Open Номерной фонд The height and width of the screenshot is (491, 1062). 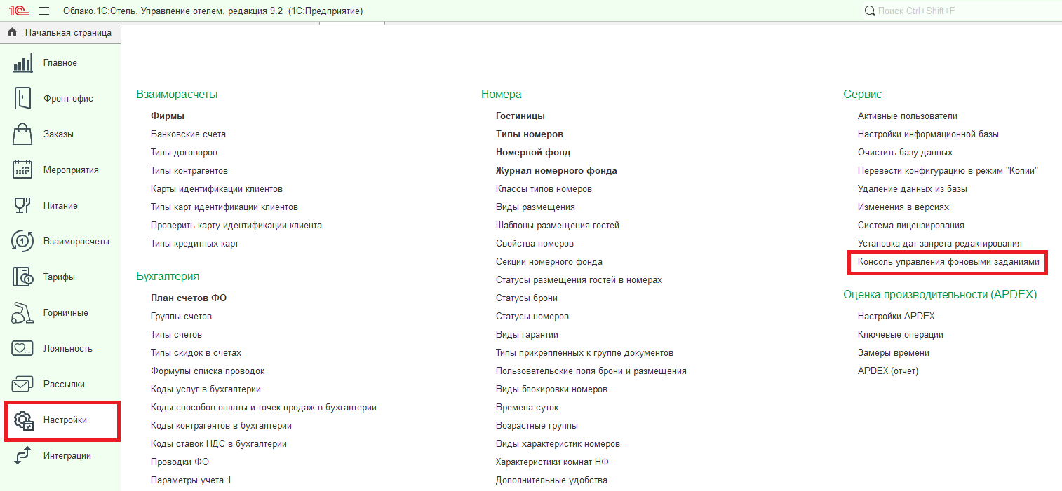(x=533, y=152)
